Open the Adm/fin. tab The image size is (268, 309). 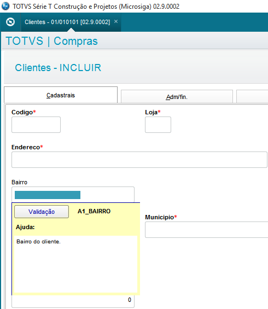click(x=177, y=97)
